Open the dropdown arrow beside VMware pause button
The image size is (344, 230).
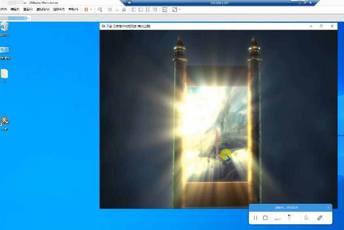tap(91, 9)
